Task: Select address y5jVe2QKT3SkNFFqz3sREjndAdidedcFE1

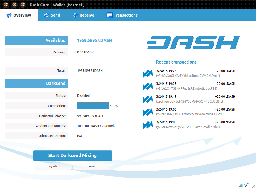Action: (187, 88)
